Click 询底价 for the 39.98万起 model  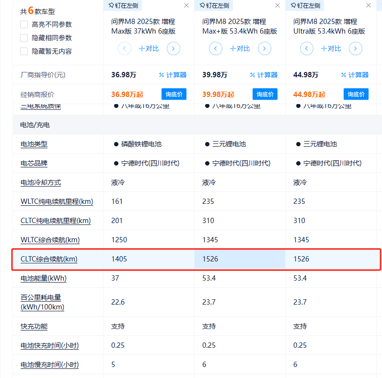265,94
